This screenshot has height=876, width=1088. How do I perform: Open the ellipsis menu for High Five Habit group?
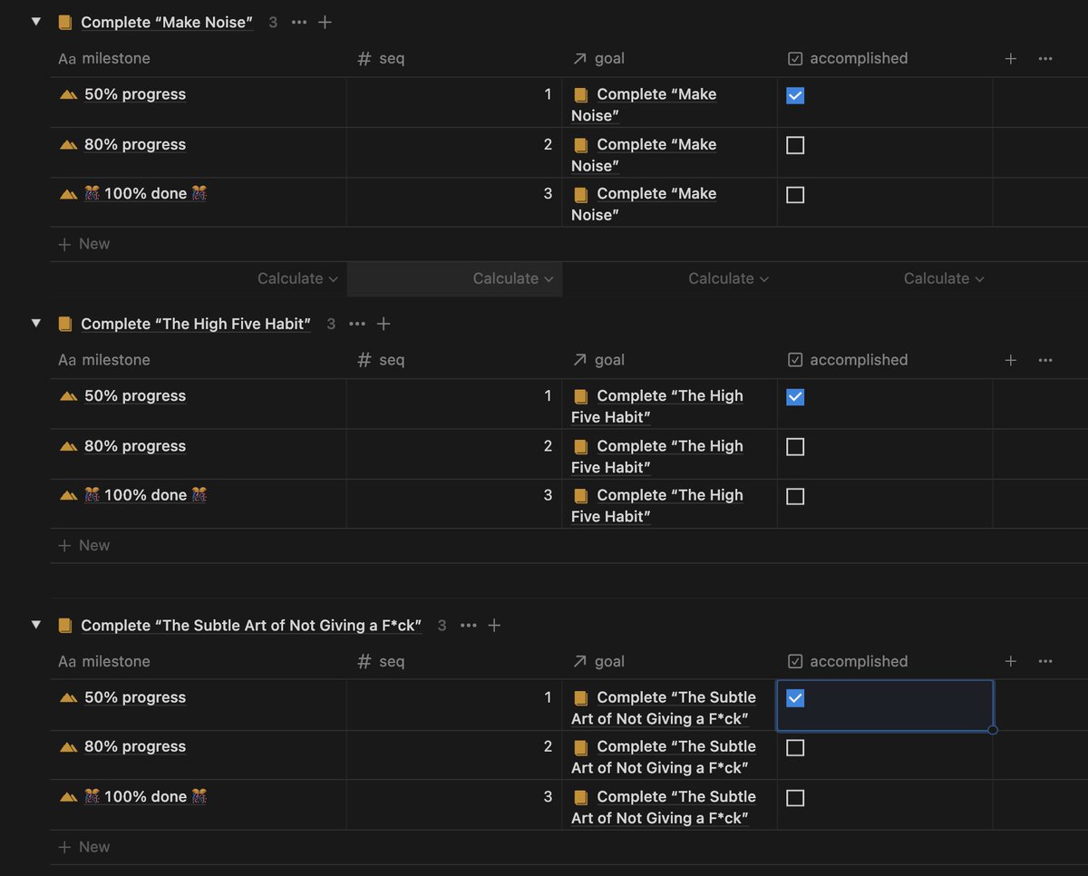[x=357, y=324]
